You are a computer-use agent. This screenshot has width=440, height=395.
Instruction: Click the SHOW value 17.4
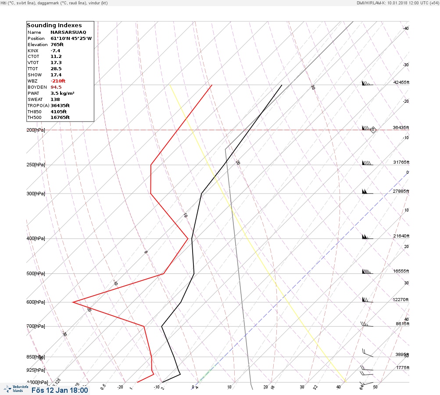[x=56, y=75]
